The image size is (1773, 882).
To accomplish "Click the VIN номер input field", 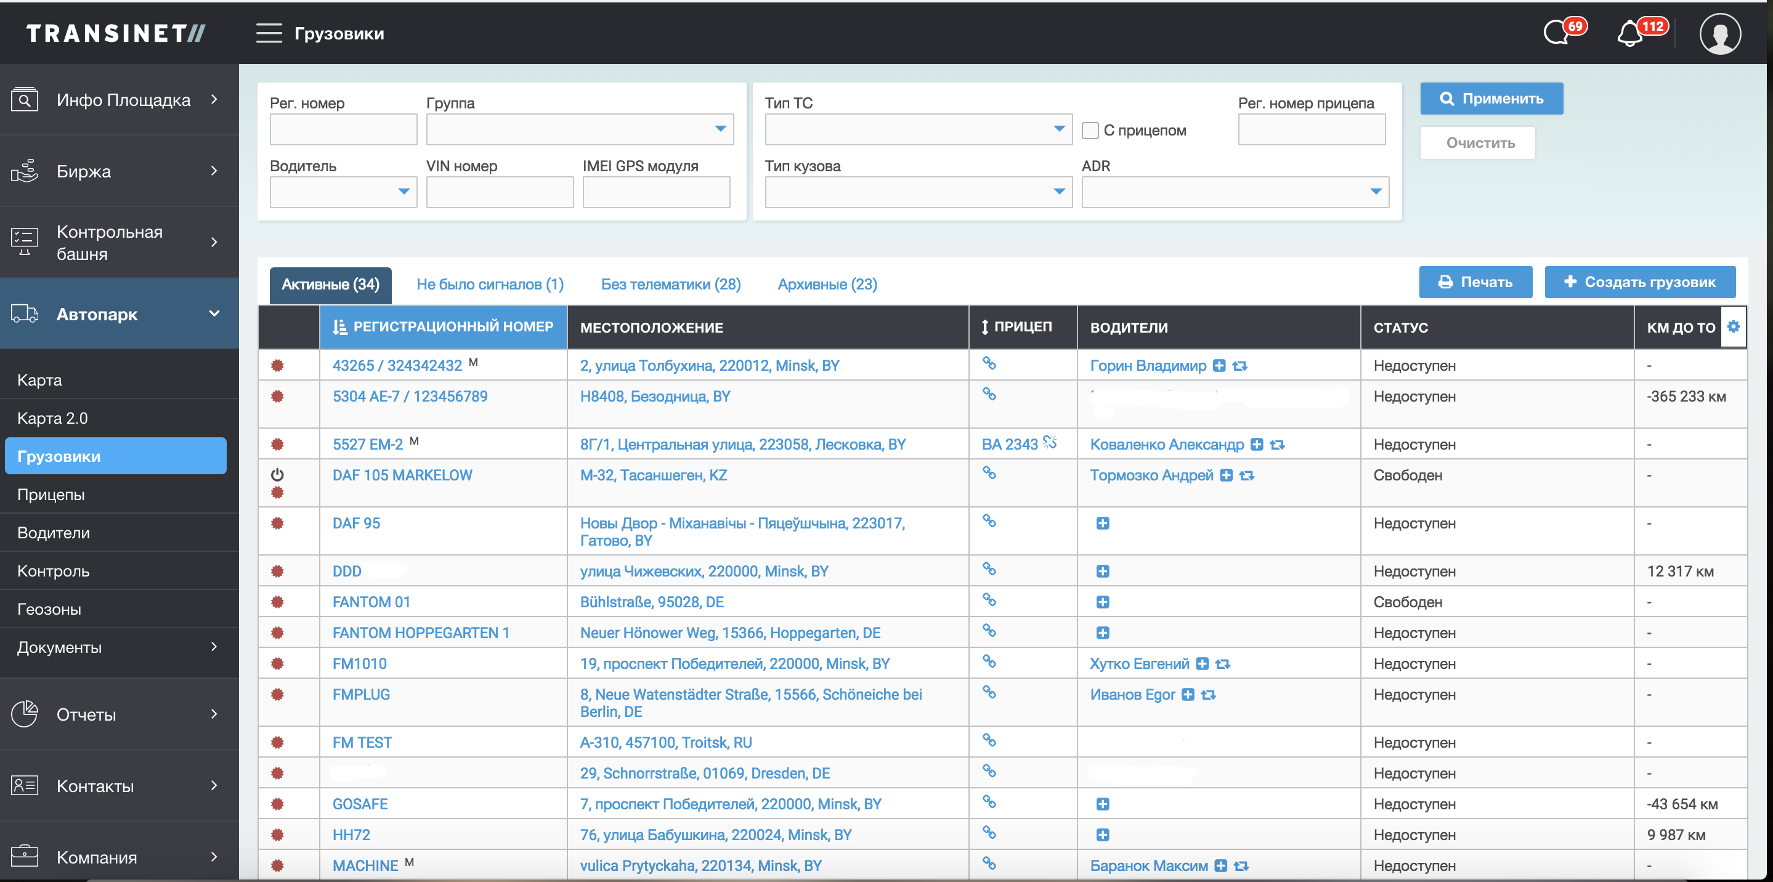I will pos(500,192).
